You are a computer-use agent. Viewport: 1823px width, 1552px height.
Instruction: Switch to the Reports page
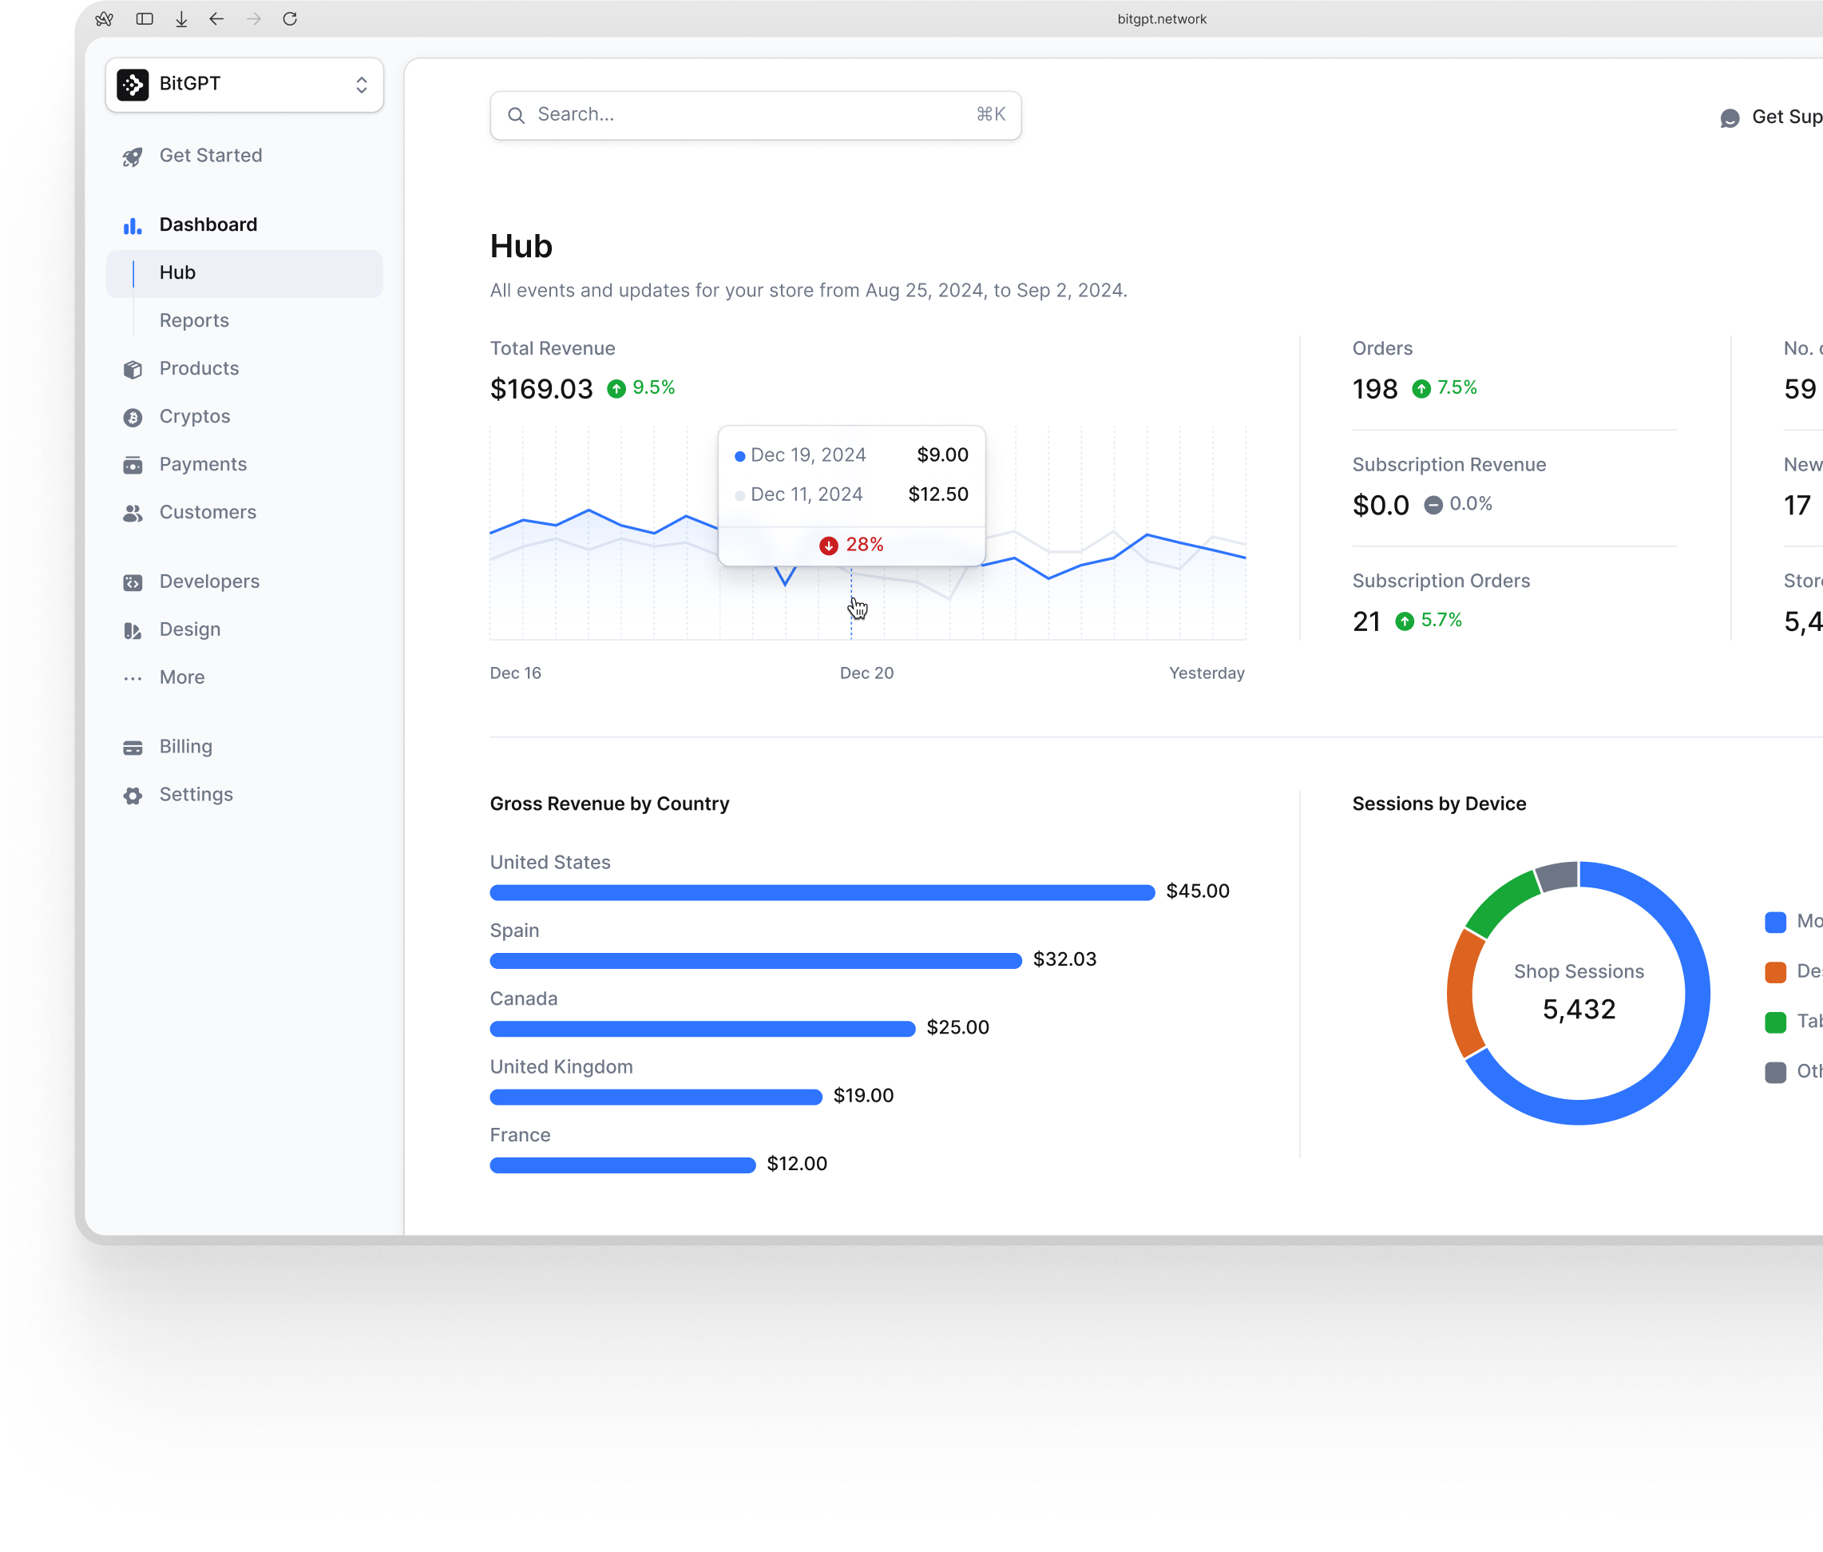pos(194,320)
